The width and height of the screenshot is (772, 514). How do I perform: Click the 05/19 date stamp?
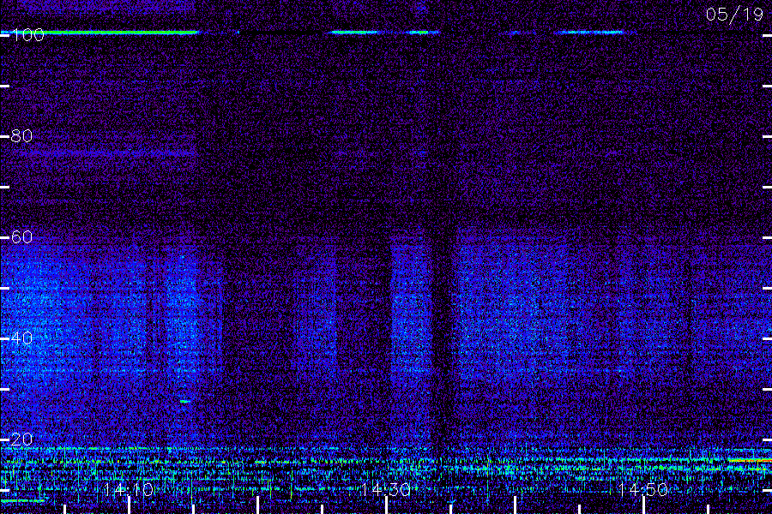coord(734,15)
